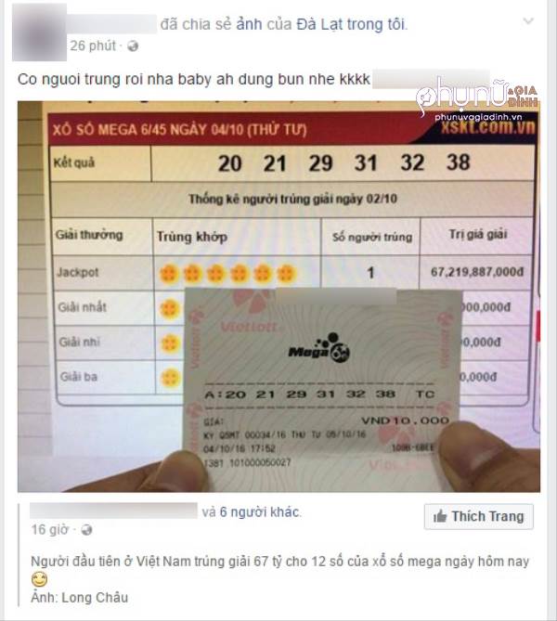The height and width of the screenshot is (621, 557).
Task: Click the smiley emoji under the caption
Action: [x=39, y=579]
